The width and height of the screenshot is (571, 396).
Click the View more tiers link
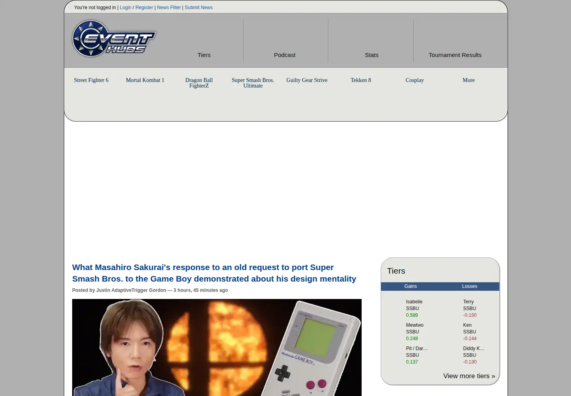coord(469,376)
